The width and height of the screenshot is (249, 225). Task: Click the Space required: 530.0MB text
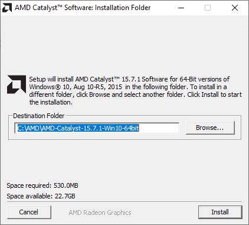click(42, 185)
